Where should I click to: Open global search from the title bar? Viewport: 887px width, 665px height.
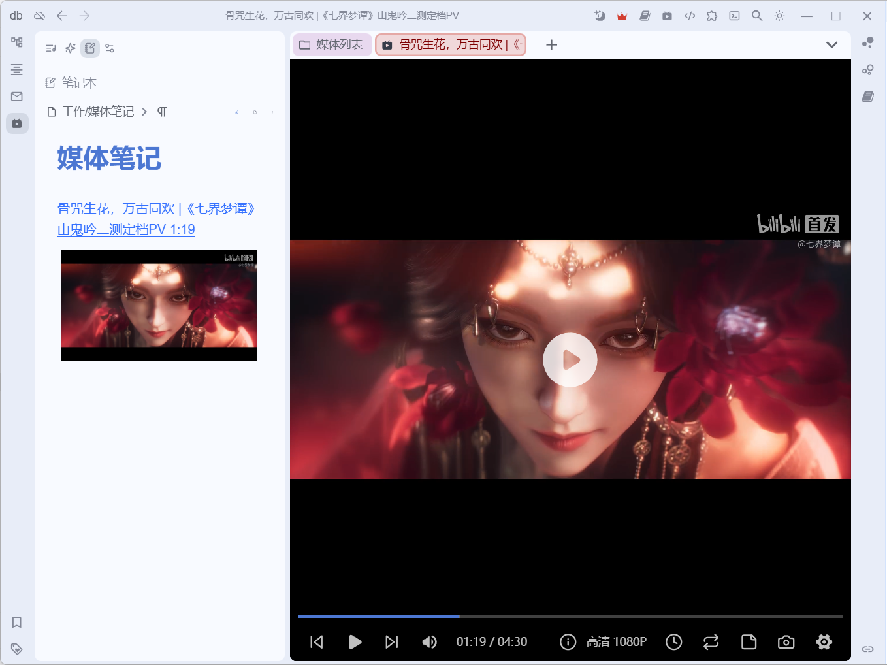tap(756, 15)
